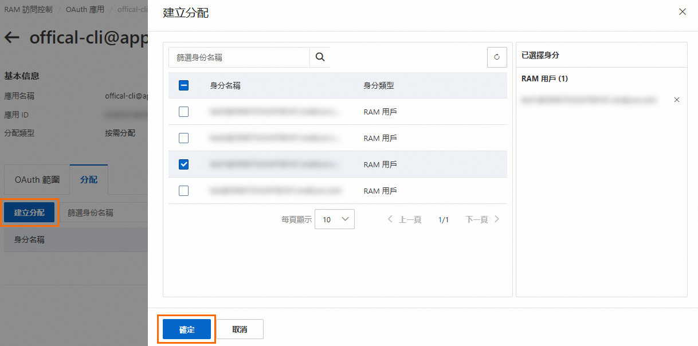Click the RAM 用戶 (1) group label

tap(544, 78)
